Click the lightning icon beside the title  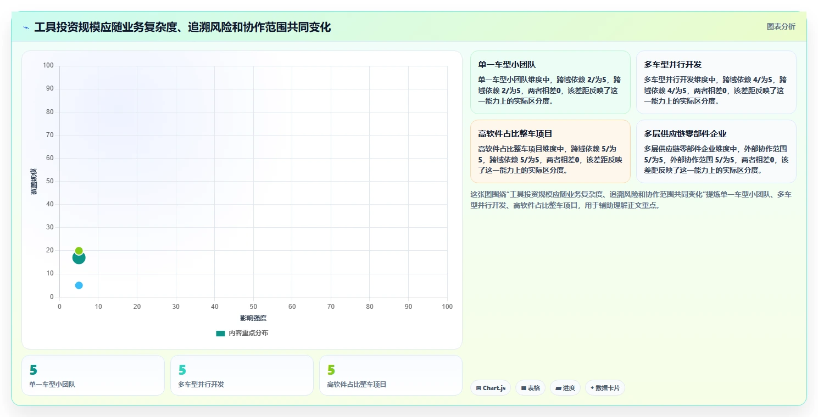(26, 27)
